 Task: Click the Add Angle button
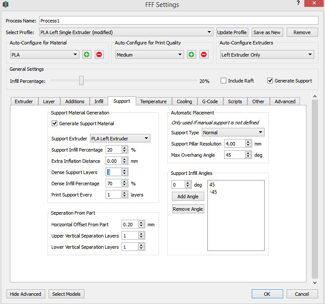tap(188, 196)
